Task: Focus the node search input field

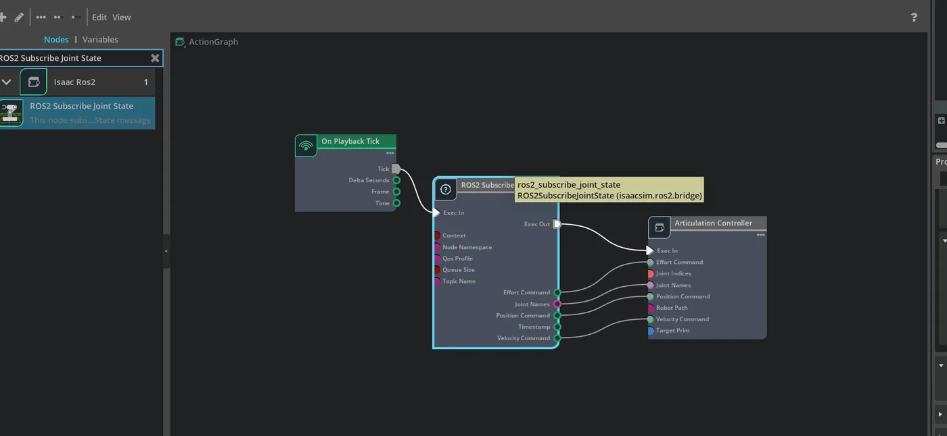Action: point(73,58)
